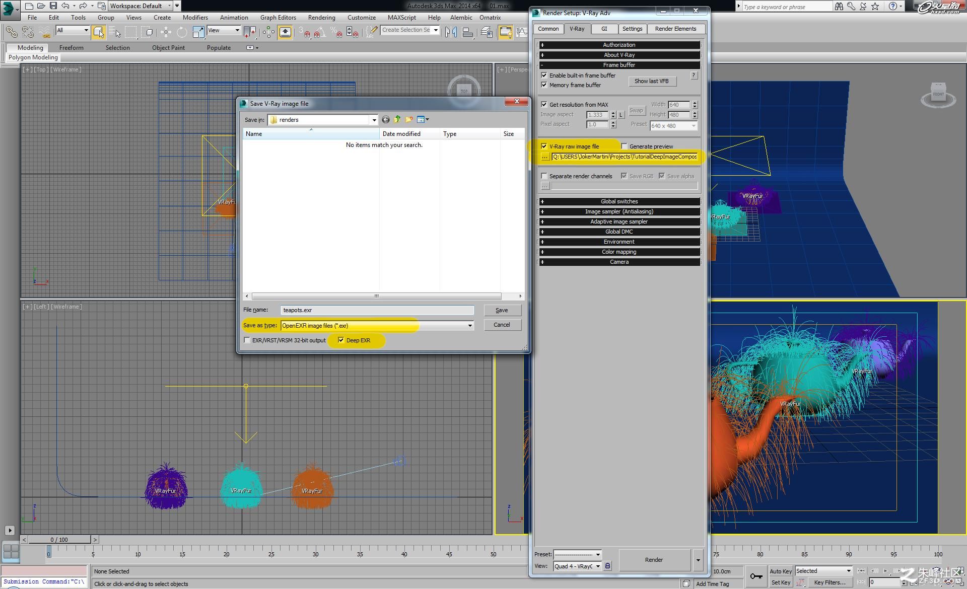Click the Mirror tool icon

[x=451, y=32]
